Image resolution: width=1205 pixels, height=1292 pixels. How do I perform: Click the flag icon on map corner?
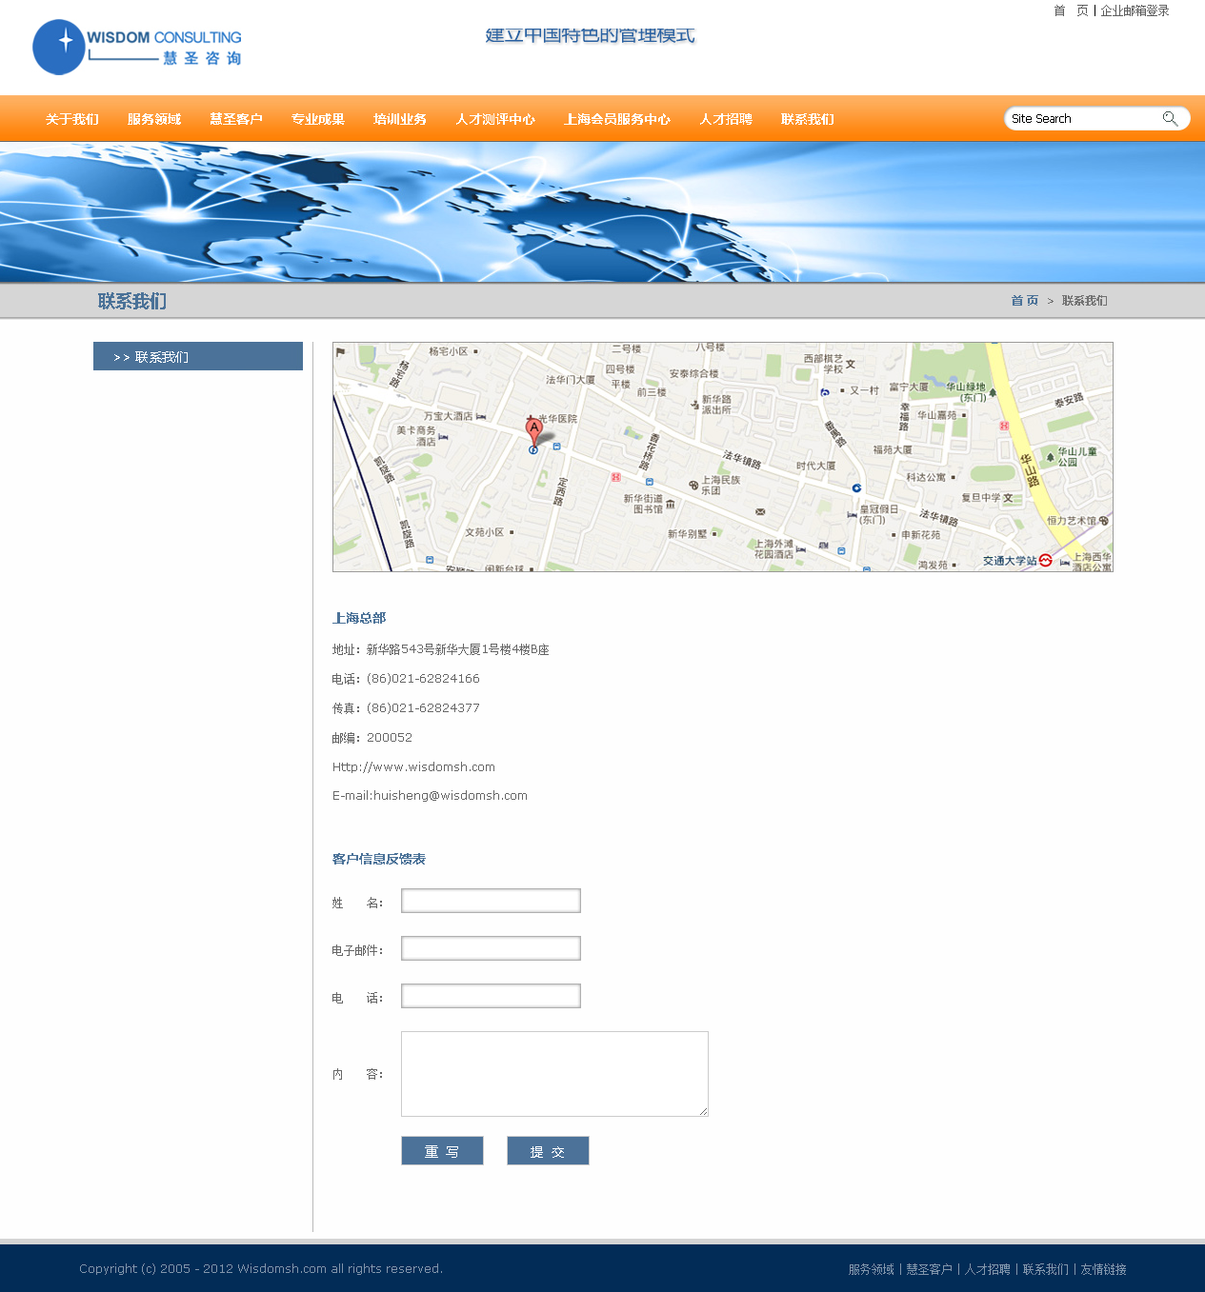pos(341,352)
